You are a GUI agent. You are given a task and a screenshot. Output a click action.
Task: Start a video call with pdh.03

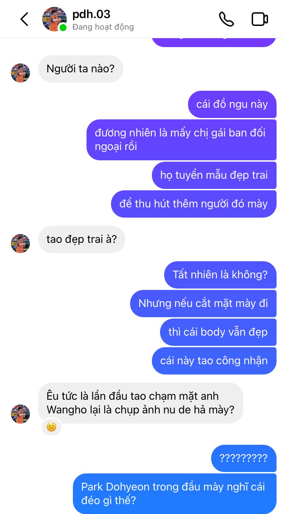click(260, 19)
